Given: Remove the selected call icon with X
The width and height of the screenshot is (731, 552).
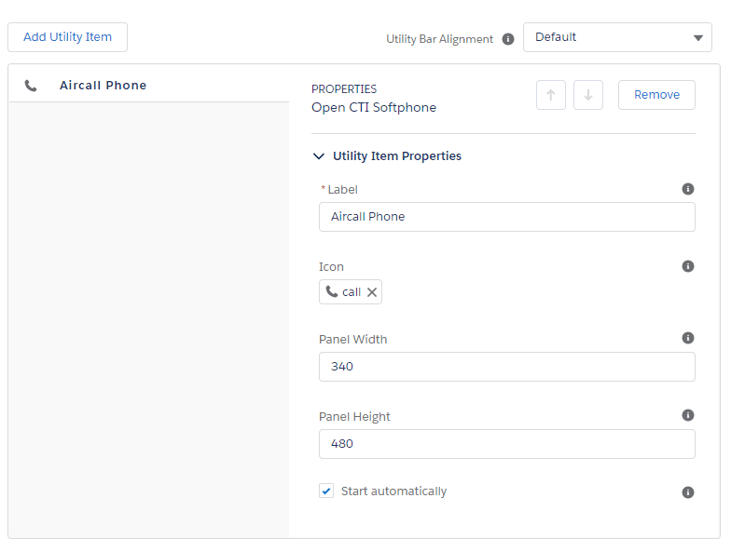Looking at the screenshot, I should (372, 292).
